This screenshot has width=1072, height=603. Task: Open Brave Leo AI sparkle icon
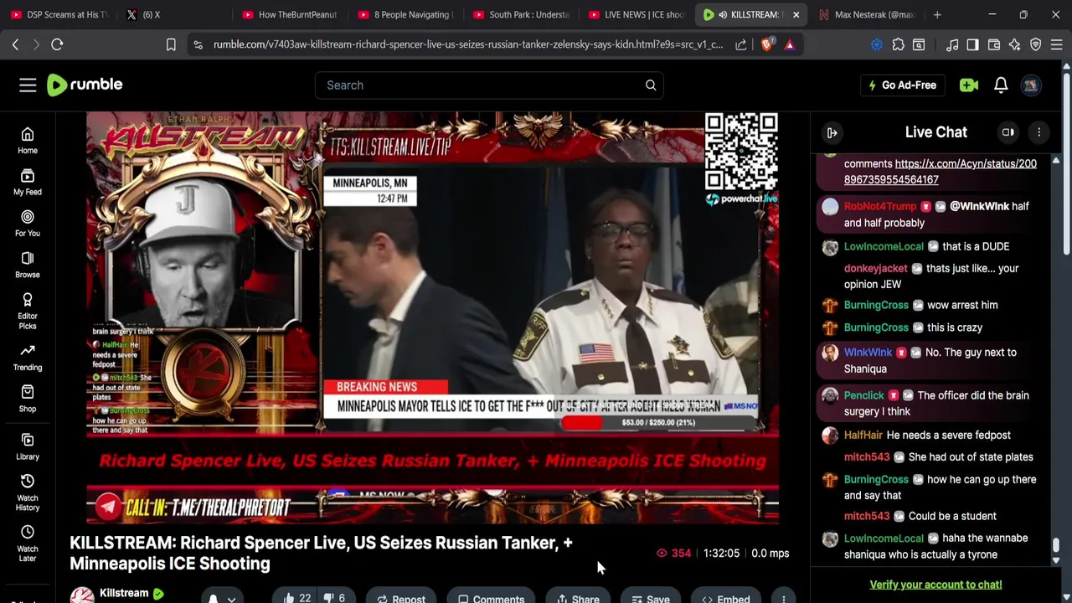[1015, 44]
